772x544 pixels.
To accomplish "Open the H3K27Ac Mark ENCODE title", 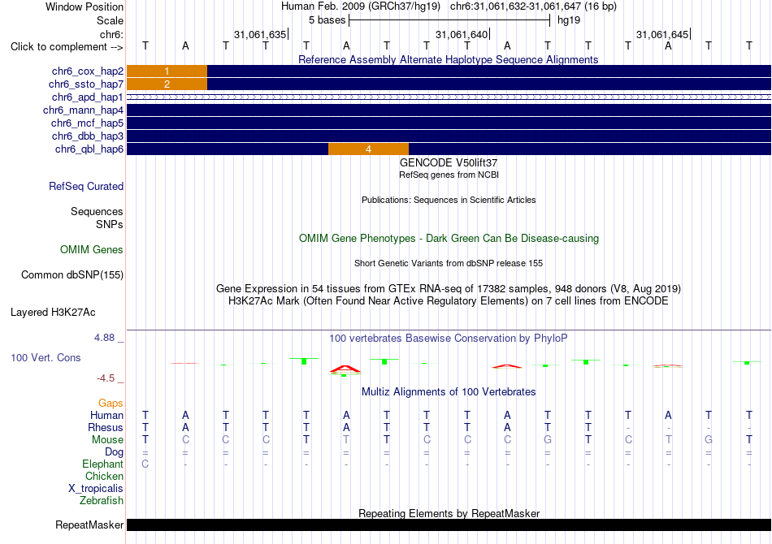I will point(449,300).
